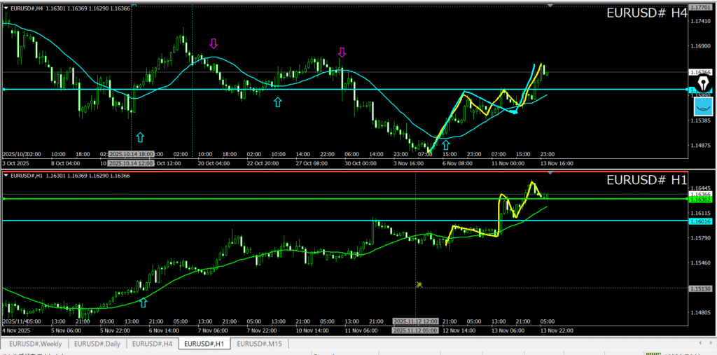Click the cyan 1.16016 price label

(701, 221)
